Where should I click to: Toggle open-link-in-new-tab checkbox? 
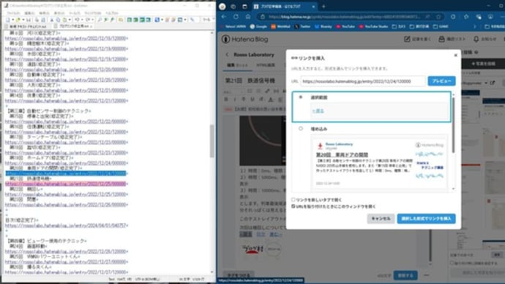pos(293,200)
